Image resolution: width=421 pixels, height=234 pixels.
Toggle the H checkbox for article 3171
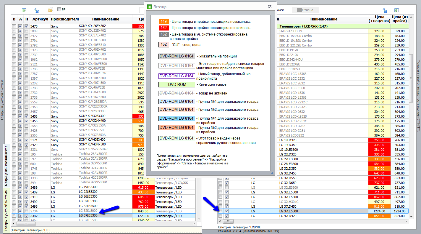26,140
